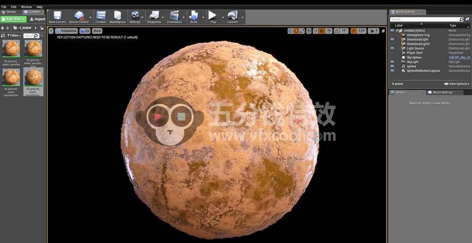
Task: Open the Lit view mode button
Action: pyautogui.click(x=85, y=31)
